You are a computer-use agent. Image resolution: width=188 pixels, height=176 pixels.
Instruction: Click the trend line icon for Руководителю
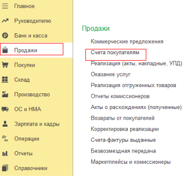coord(5,21)
